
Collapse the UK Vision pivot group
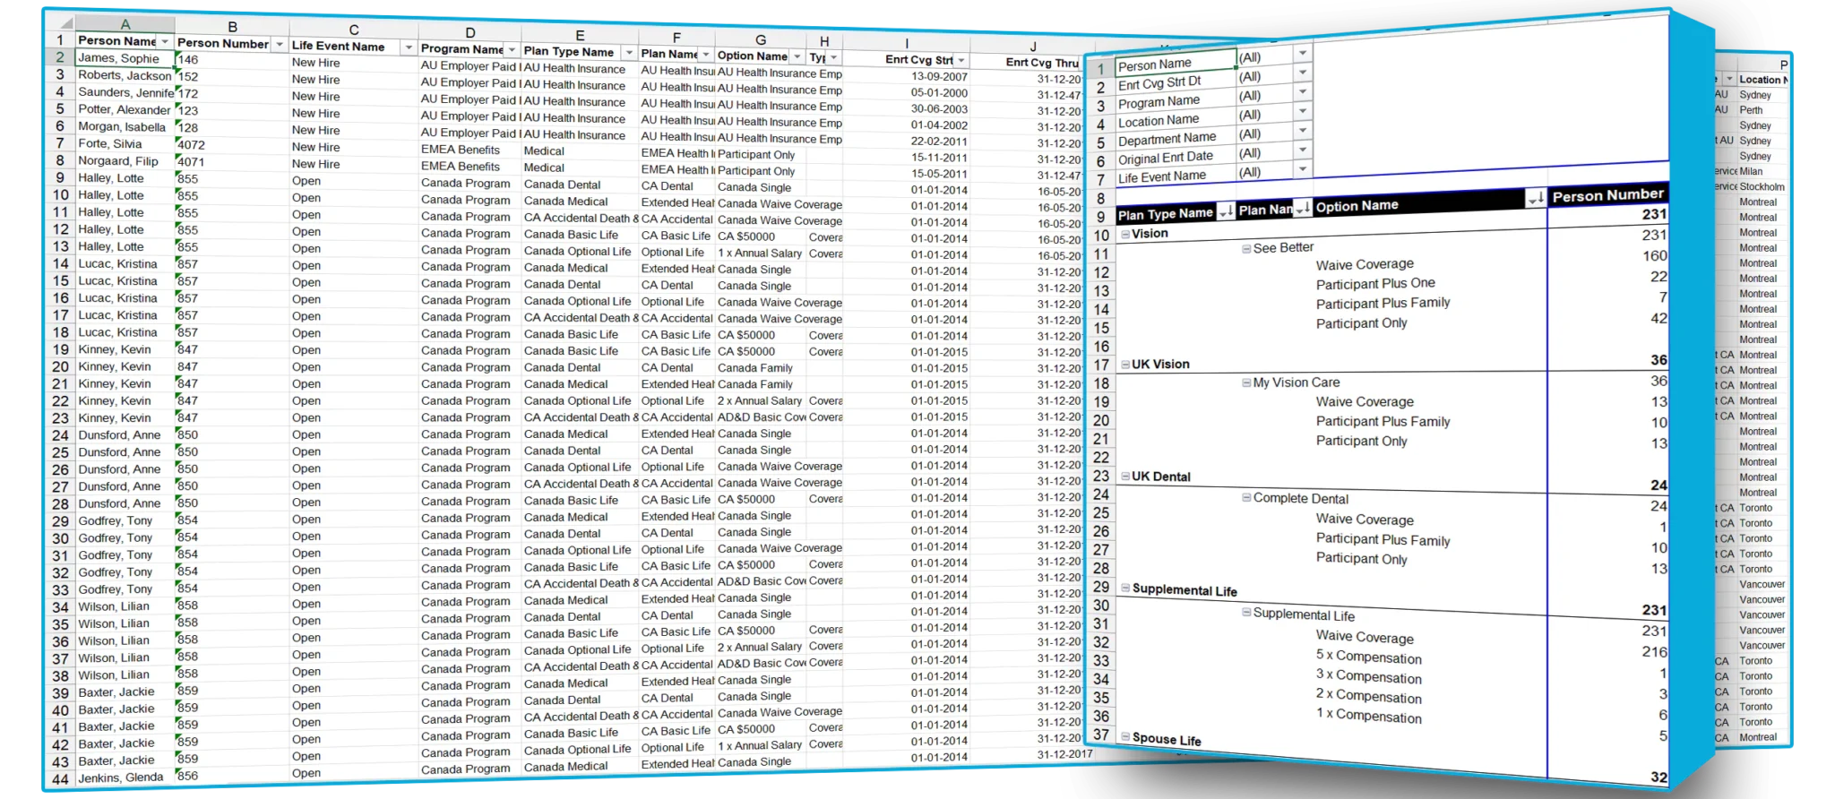1125,365
